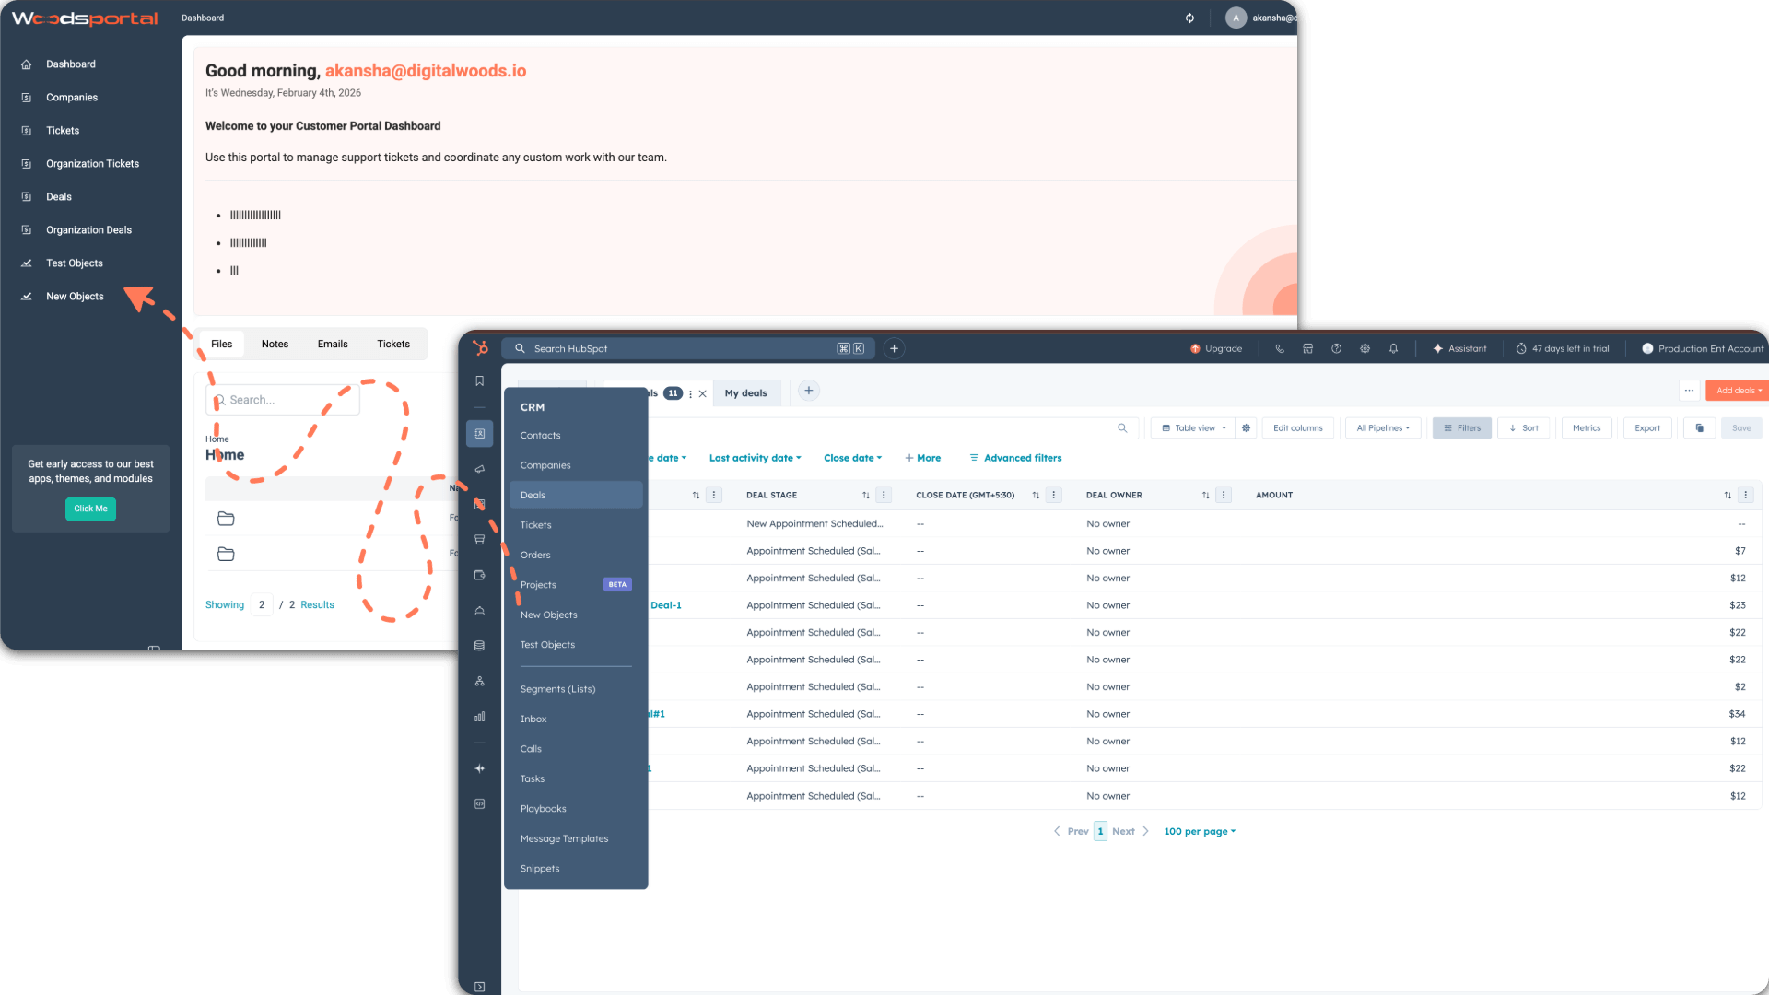
Task: Open the All Pipelines dropdown
Action: (x=1382, y=427)
